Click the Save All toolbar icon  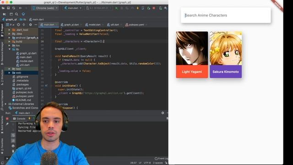pos(8,8)
